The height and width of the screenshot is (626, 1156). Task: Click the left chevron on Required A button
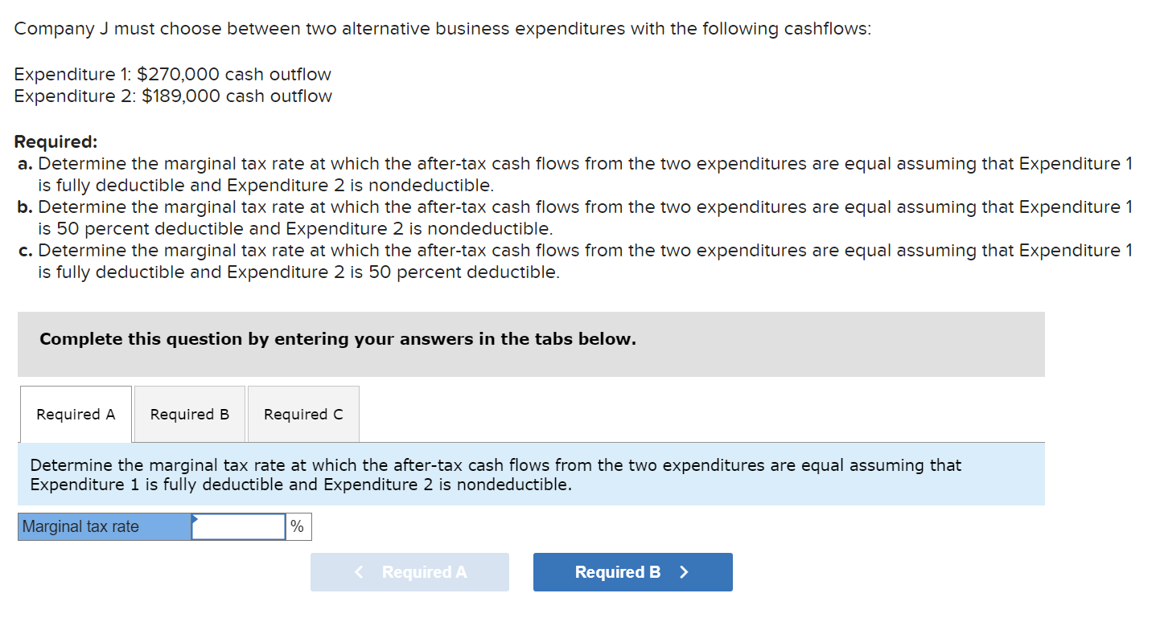(x=359, y=572)
